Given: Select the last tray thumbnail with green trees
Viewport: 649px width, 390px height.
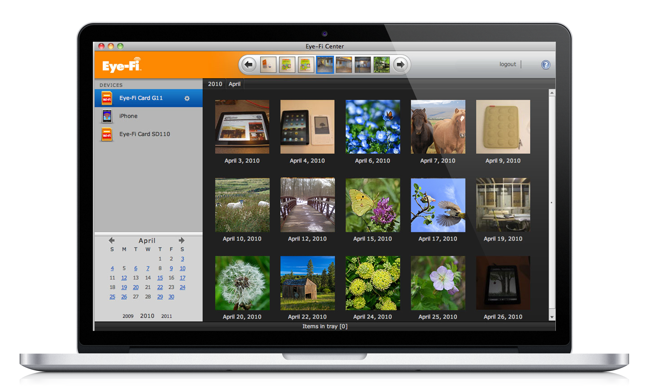Looking at the screenshot, I should click(382, 65).
